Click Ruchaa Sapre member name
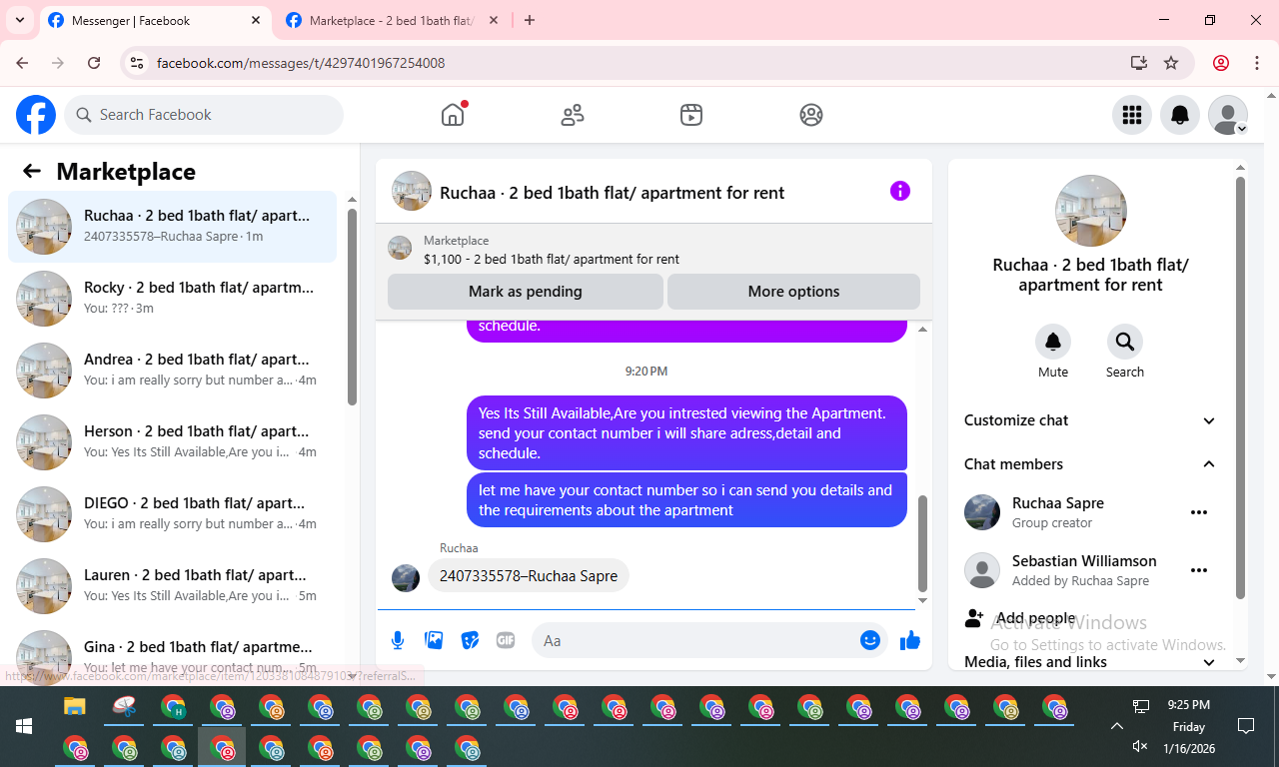 click(x=1058, y=503)
